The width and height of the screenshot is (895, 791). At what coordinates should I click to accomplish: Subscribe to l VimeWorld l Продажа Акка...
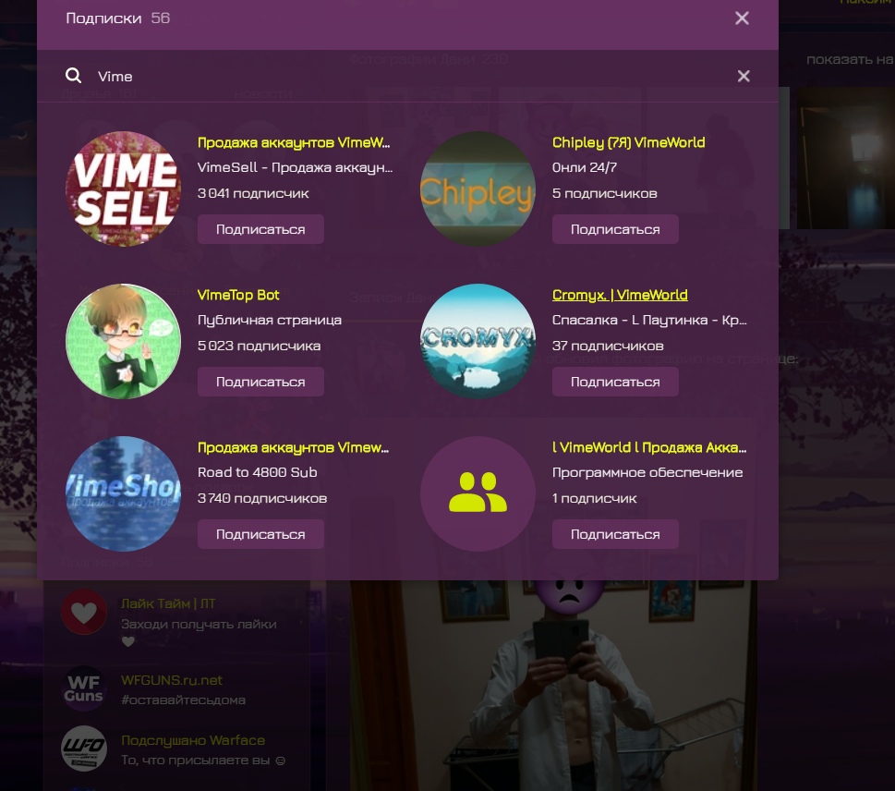pyautogui.click(x=615, y=534)
